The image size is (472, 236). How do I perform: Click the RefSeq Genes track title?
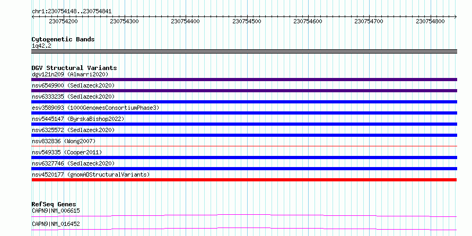coord(54,204)
